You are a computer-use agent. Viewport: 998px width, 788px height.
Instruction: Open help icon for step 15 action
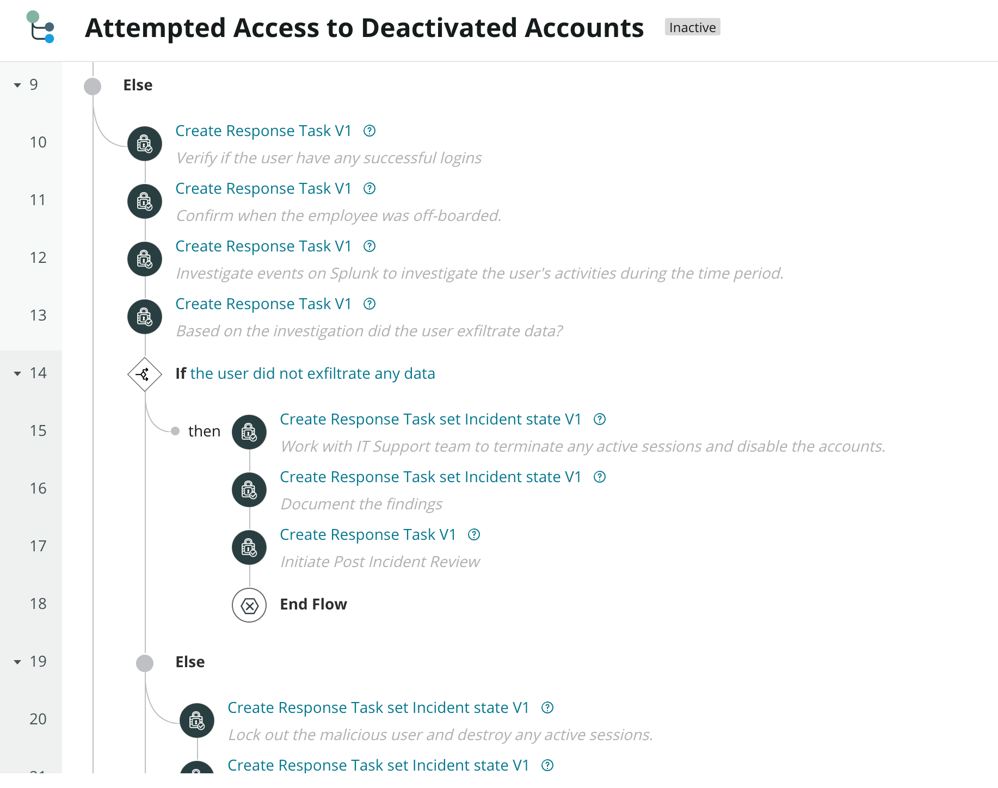(x=600, y=419)
